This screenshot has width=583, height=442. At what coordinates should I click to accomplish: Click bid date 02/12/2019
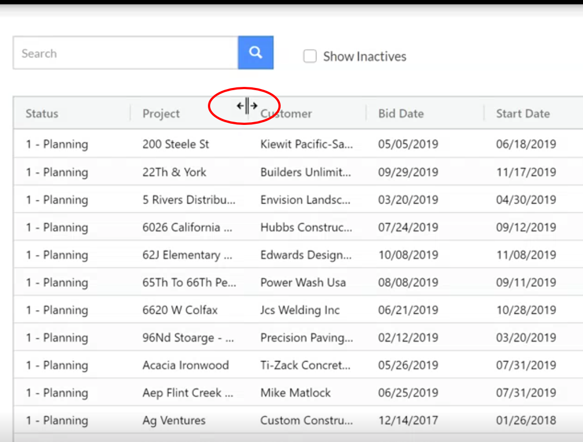tap(408, 337)
